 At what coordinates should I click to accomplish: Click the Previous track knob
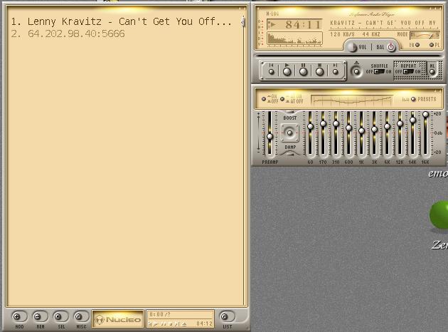coord(272,72)
